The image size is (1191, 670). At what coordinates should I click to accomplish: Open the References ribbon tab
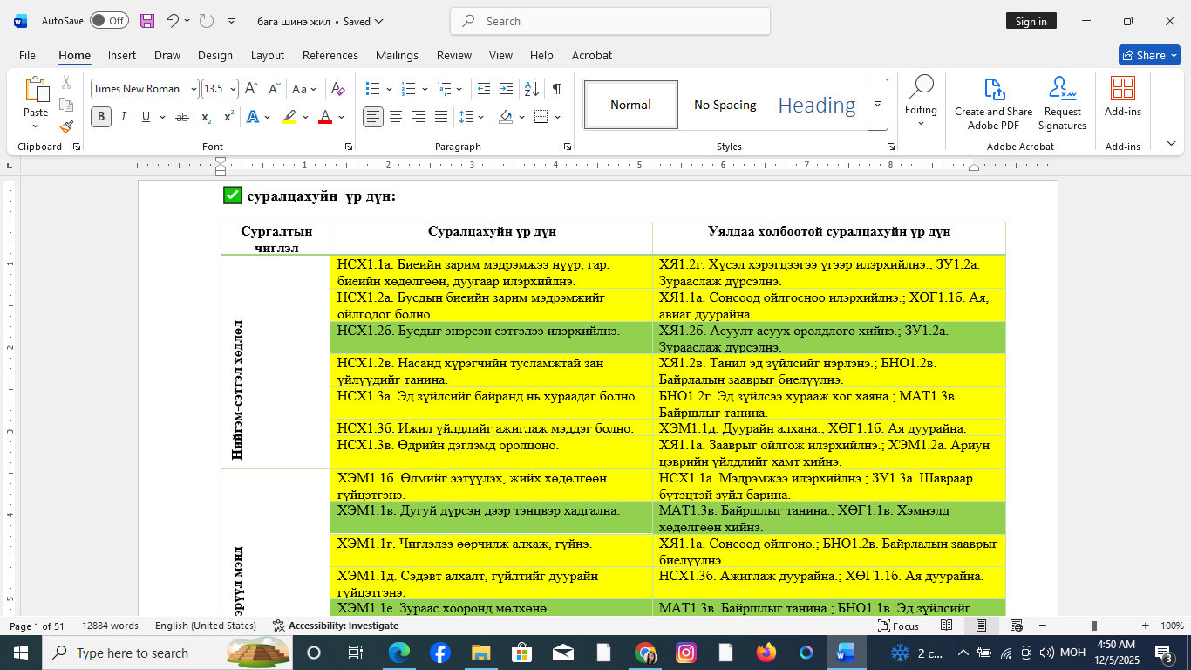click(x=330, y=55)
